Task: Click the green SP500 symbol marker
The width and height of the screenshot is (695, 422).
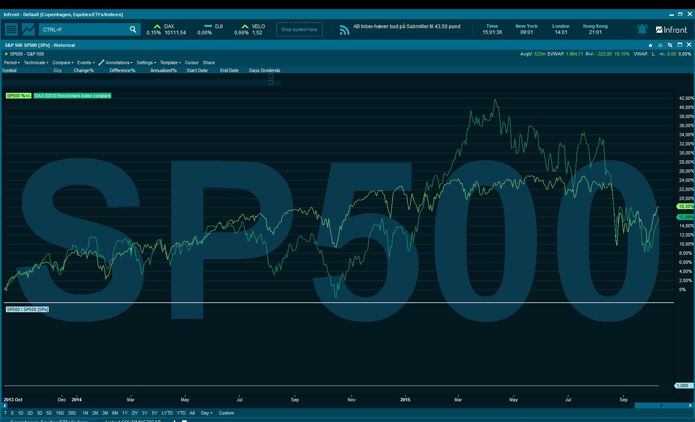Action: point(6,54)
